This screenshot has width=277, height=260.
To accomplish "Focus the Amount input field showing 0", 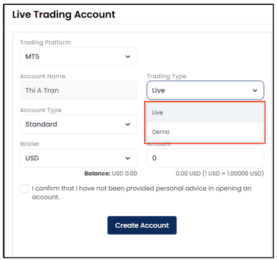I will click(x=205, y=158).
